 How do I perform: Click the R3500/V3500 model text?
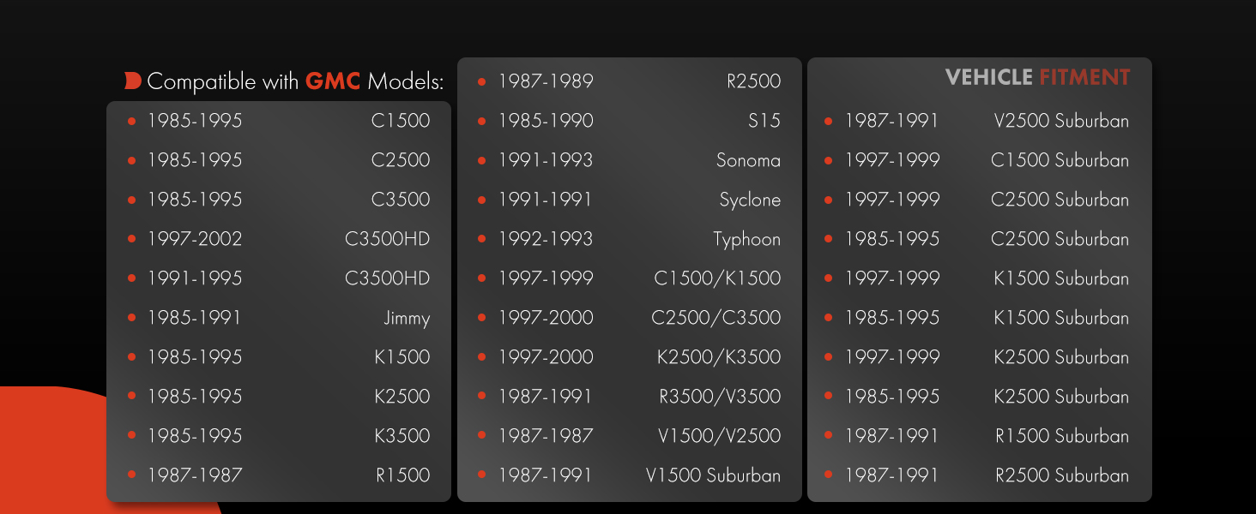[720, 397]
